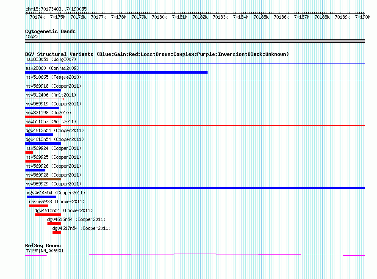
Task: Click the 70182k ruler tick label
Action: 200,17
